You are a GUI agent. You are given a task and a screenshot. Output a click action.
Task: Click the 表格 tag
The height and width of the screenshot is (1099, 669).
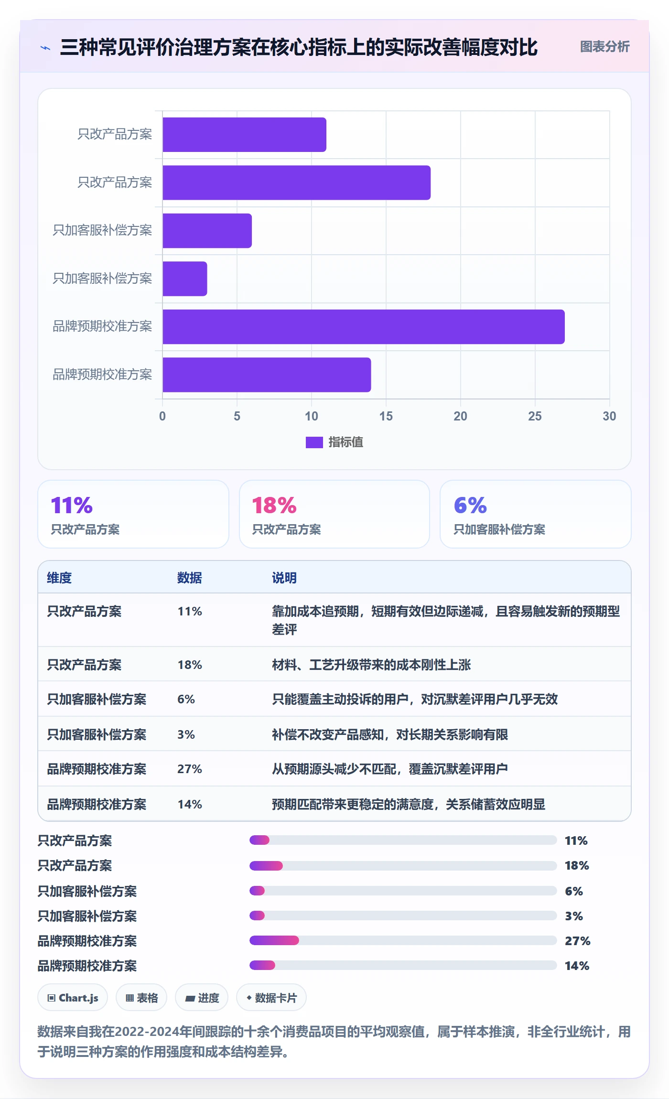click(141, 998)
